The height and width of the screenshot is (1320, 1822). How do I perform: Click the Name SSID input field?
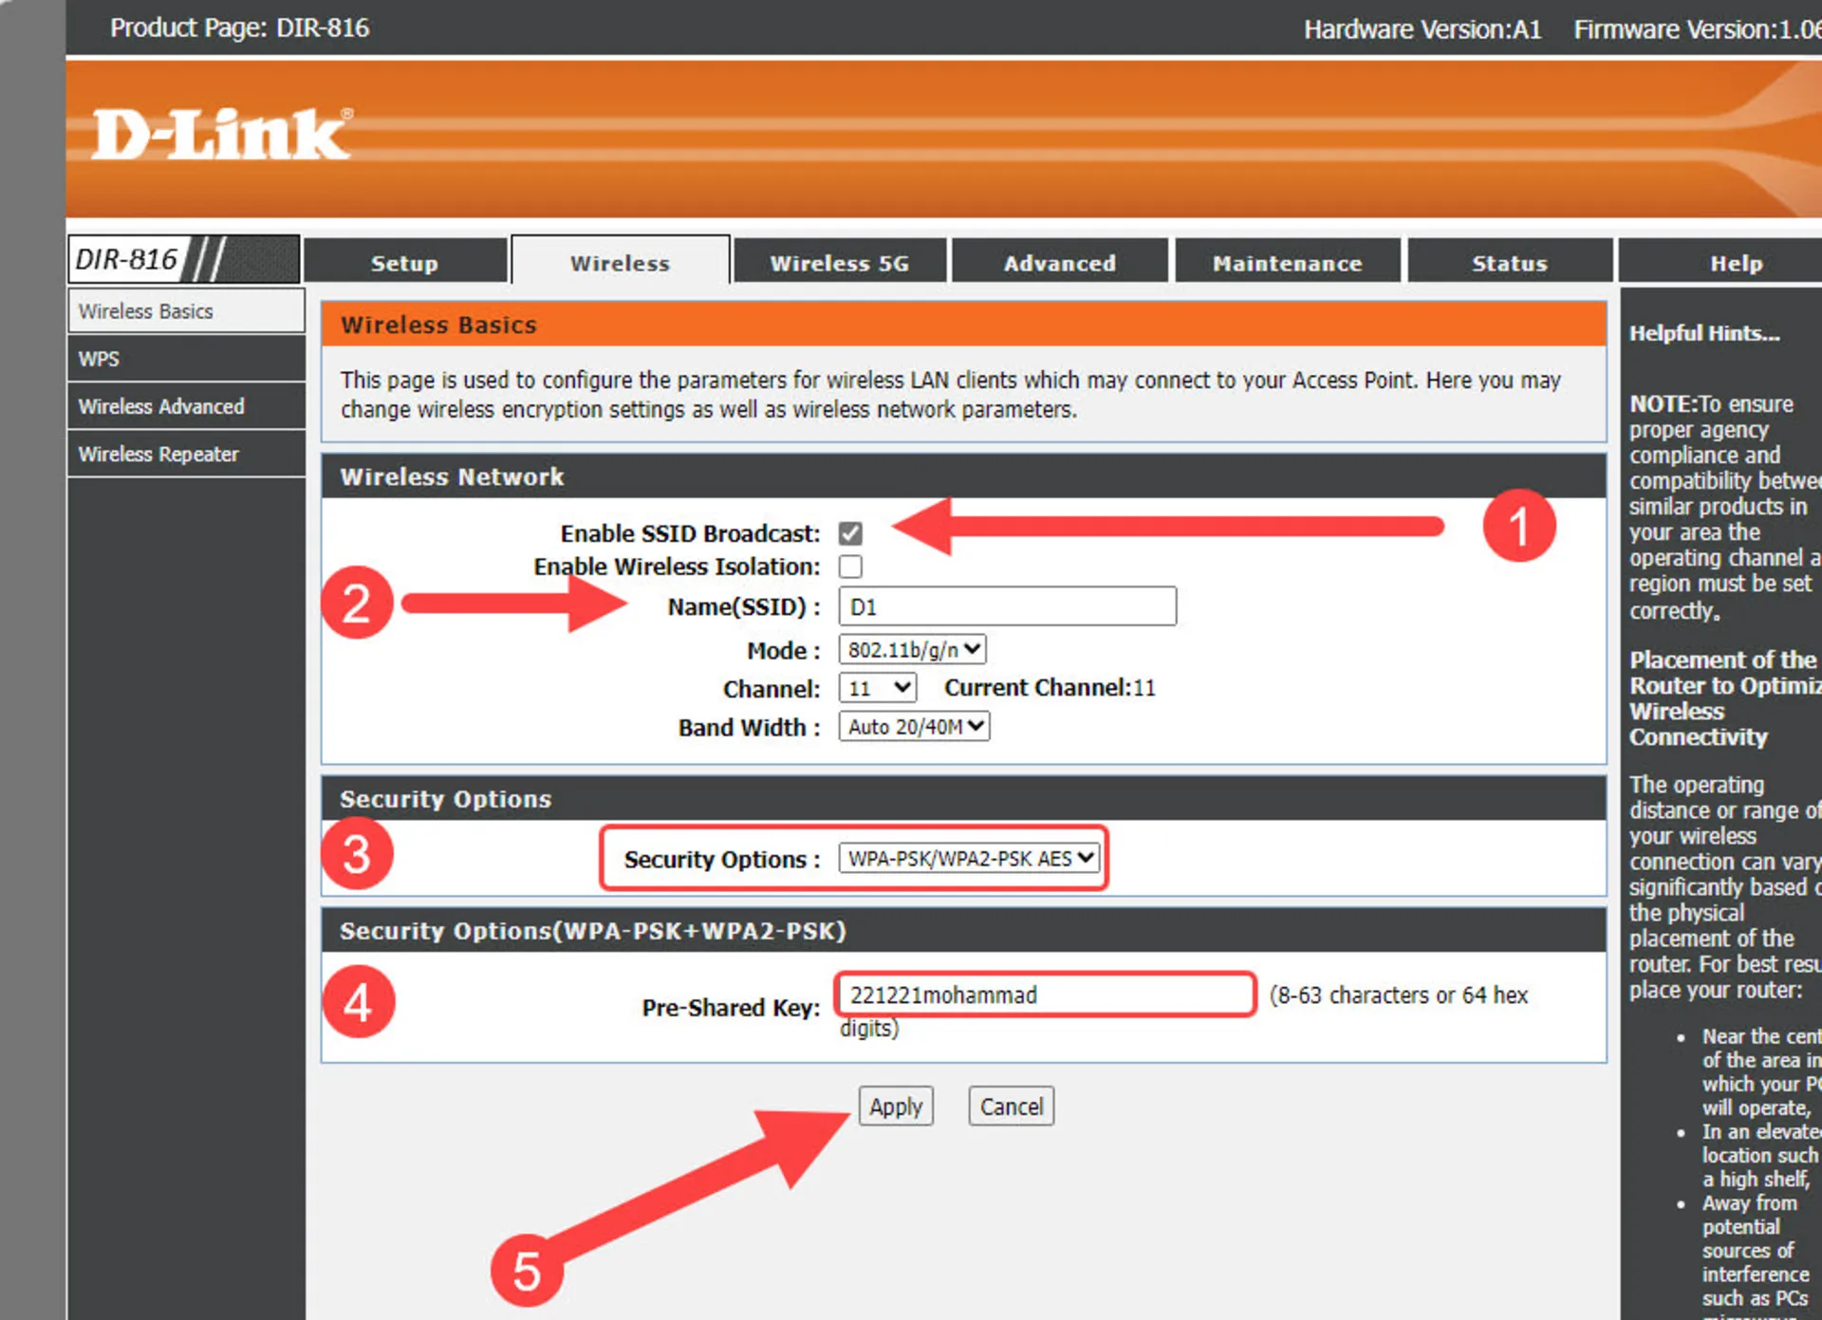[x=1010, y=605]
